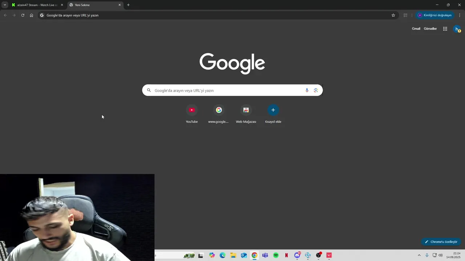This screenshot has height=261, width=465.
Task: Search by image with the Lens icon
Action: point(316,90)
